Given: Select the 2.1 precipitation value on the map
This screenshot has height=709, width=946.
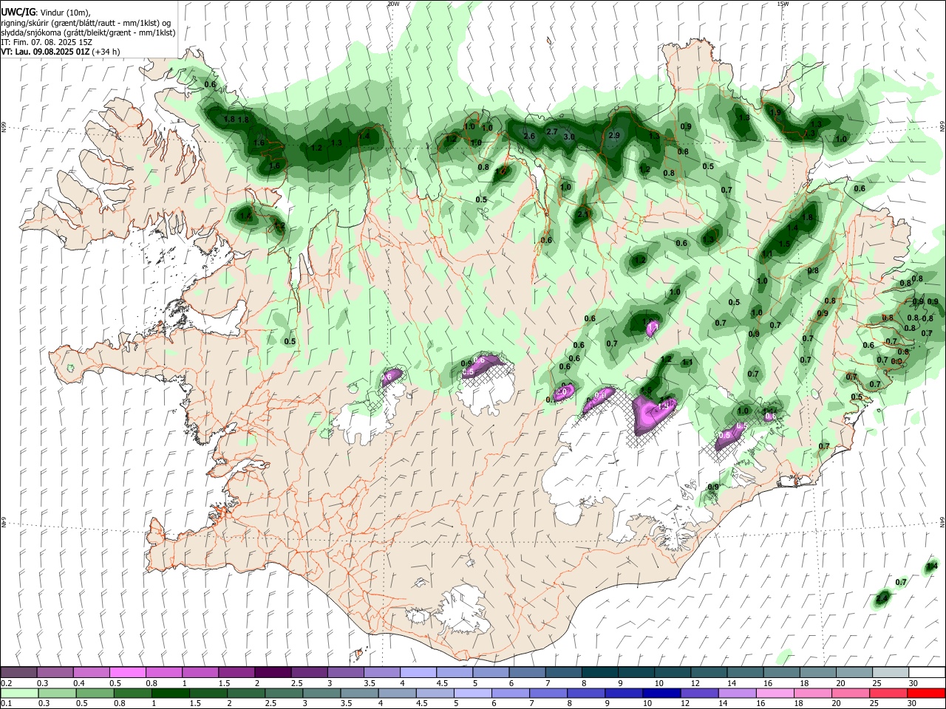Looking at the screenshot, I should pyautogui.click(x=582, y=214).
